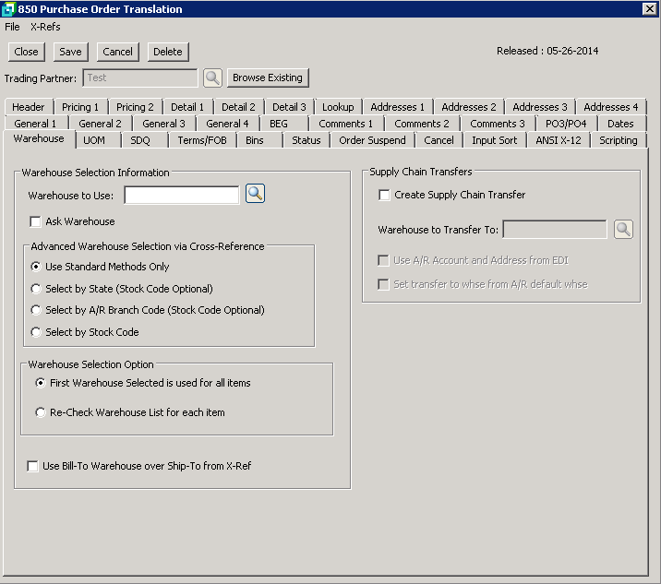
Task: Open the ANSI X-12 tab
Action: coord(558,140)
